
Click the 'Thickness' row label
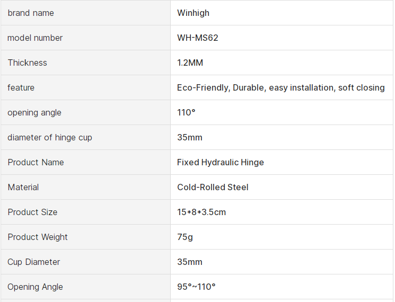[27, 63]
